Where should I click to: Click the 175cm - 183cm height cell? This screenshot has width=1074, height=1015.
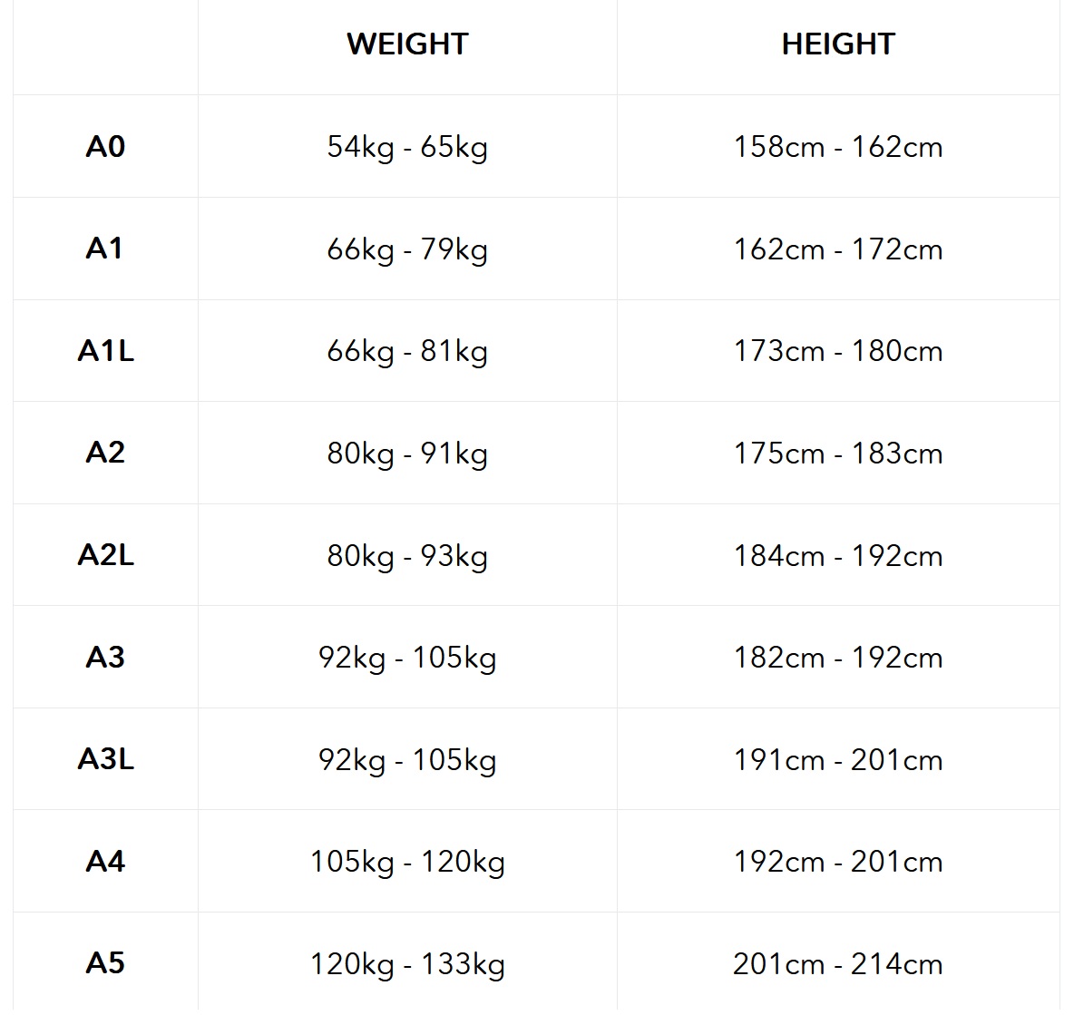838,454
